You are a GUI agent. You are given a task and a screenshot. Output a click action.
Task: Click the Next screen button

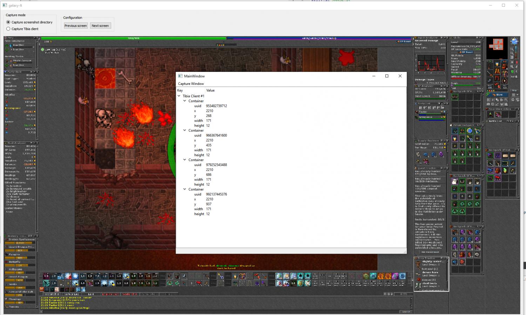point(100,26)
